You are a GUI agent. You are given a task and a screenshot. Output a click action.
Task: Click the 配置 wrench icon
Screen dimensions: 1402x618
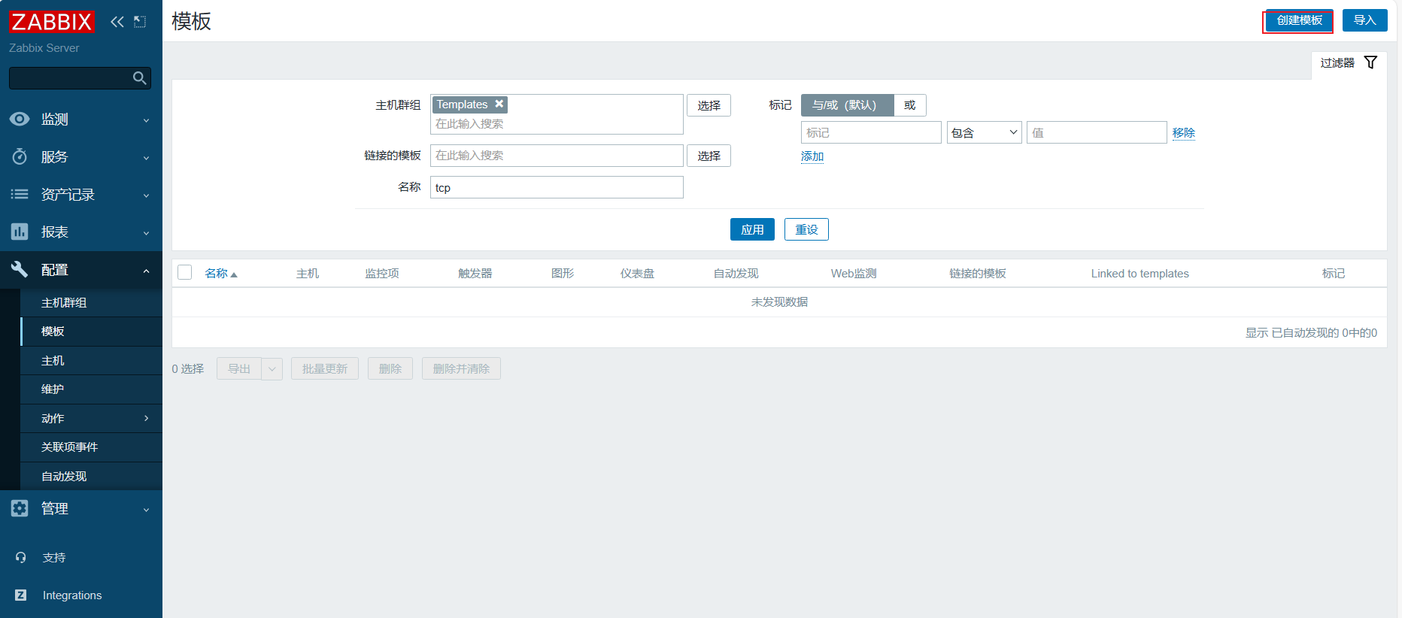pyautogui.click(x=20, y=269)
